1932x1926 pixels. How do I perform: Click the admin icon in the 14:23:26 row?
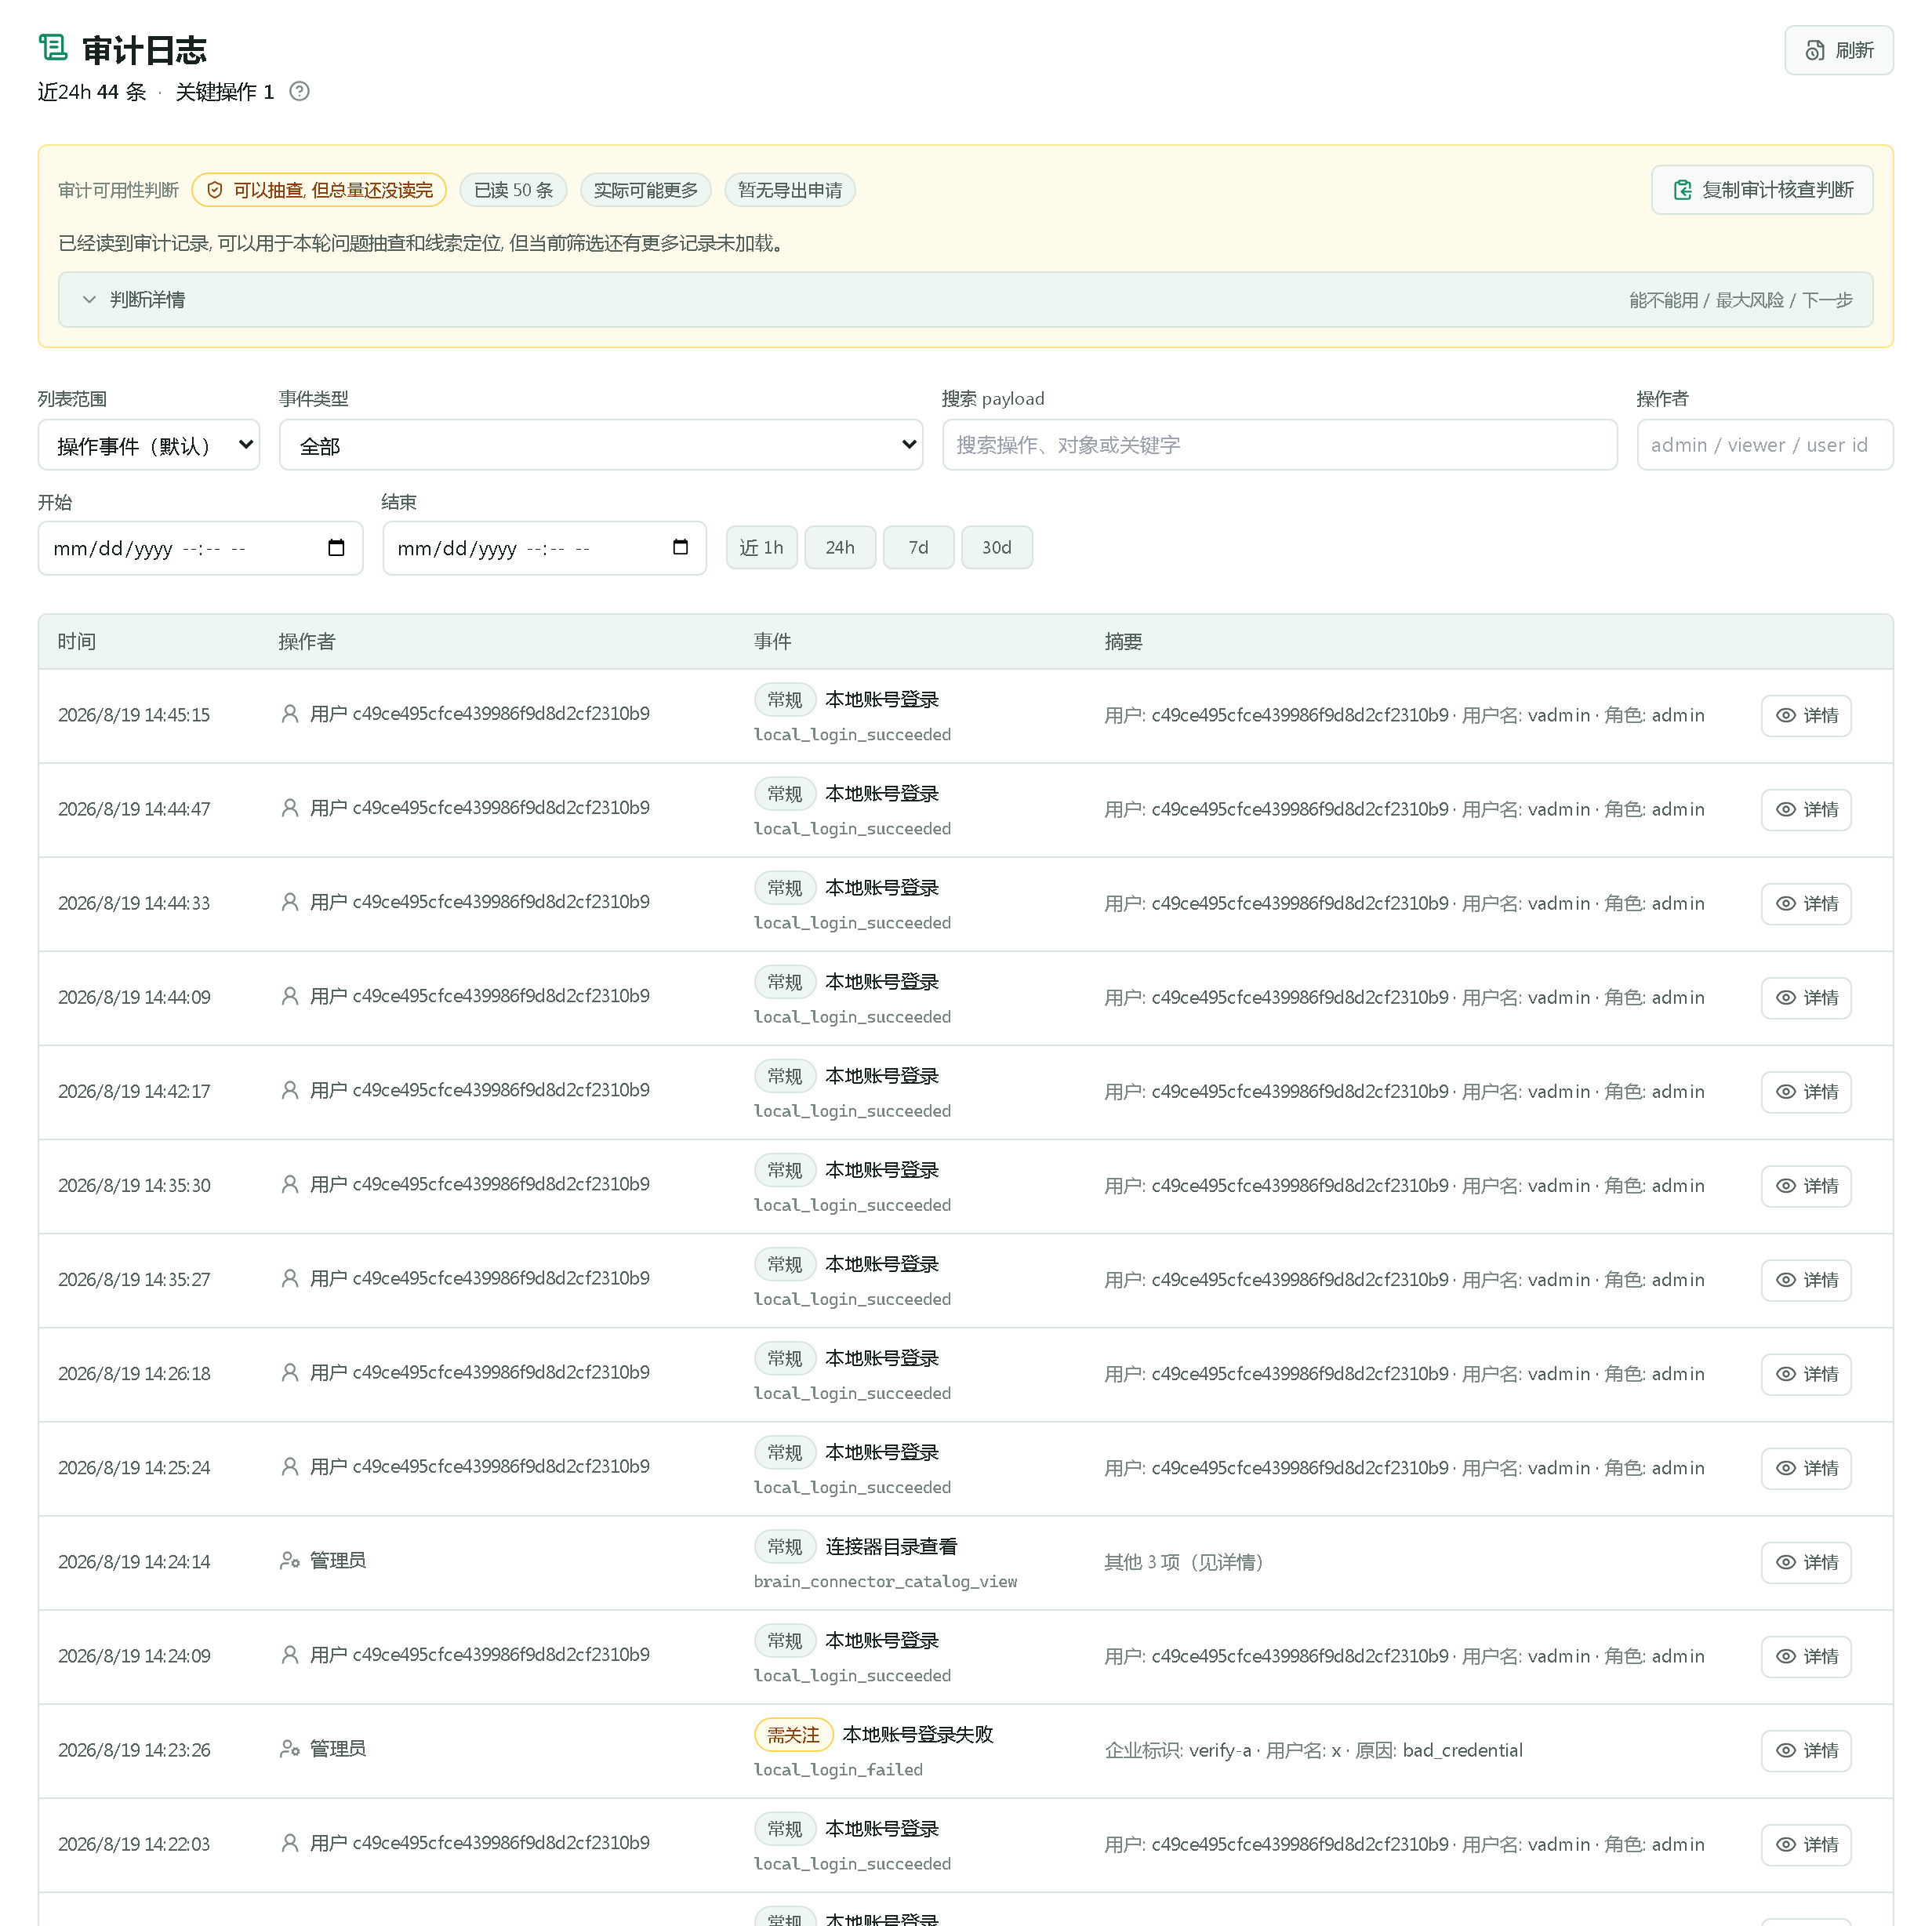tap(290, 1748)
